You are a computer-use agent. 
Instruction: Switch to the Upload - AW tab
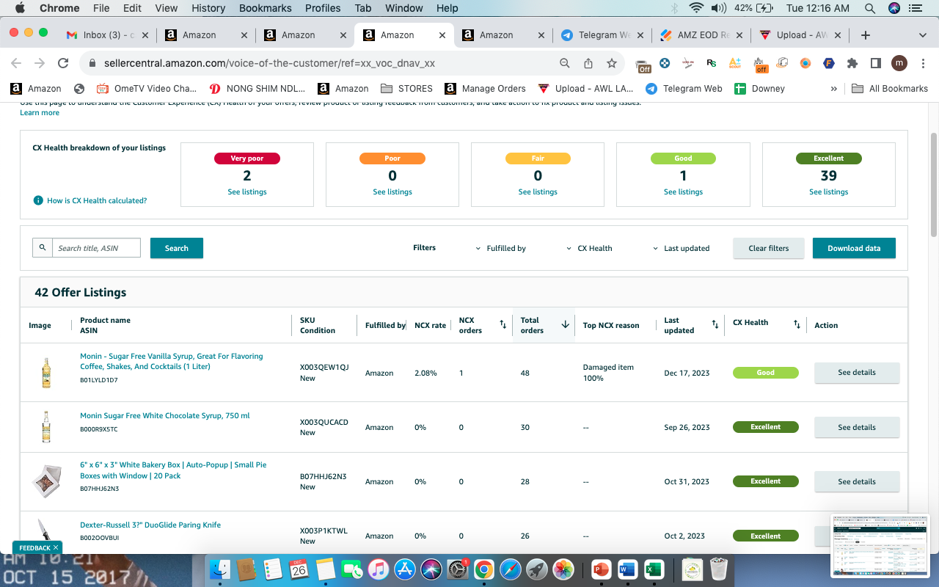click(800, 35)
